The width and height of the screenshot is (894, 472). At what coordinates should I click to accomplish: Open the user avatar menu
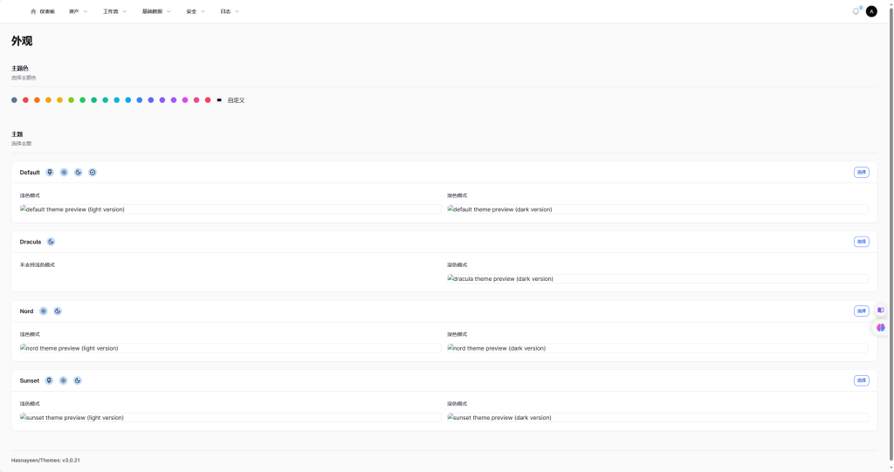click(871, 11)
